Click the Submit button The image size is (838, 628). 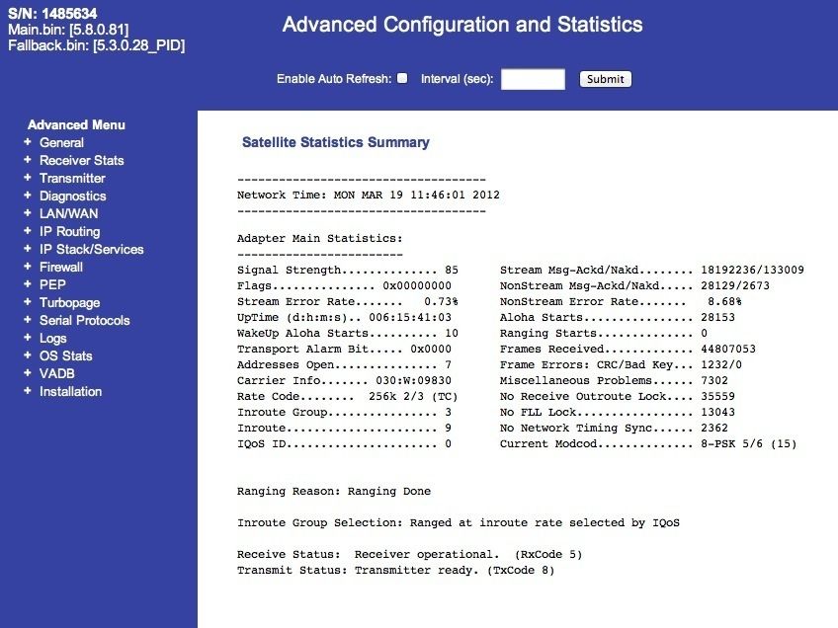[x=606, y=79]
